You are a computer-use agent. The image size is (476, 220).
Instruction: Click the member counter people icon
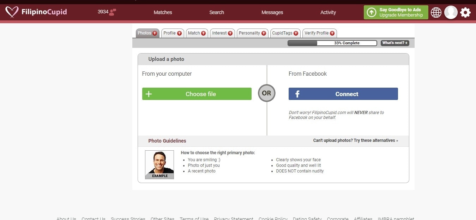point(113,11)
